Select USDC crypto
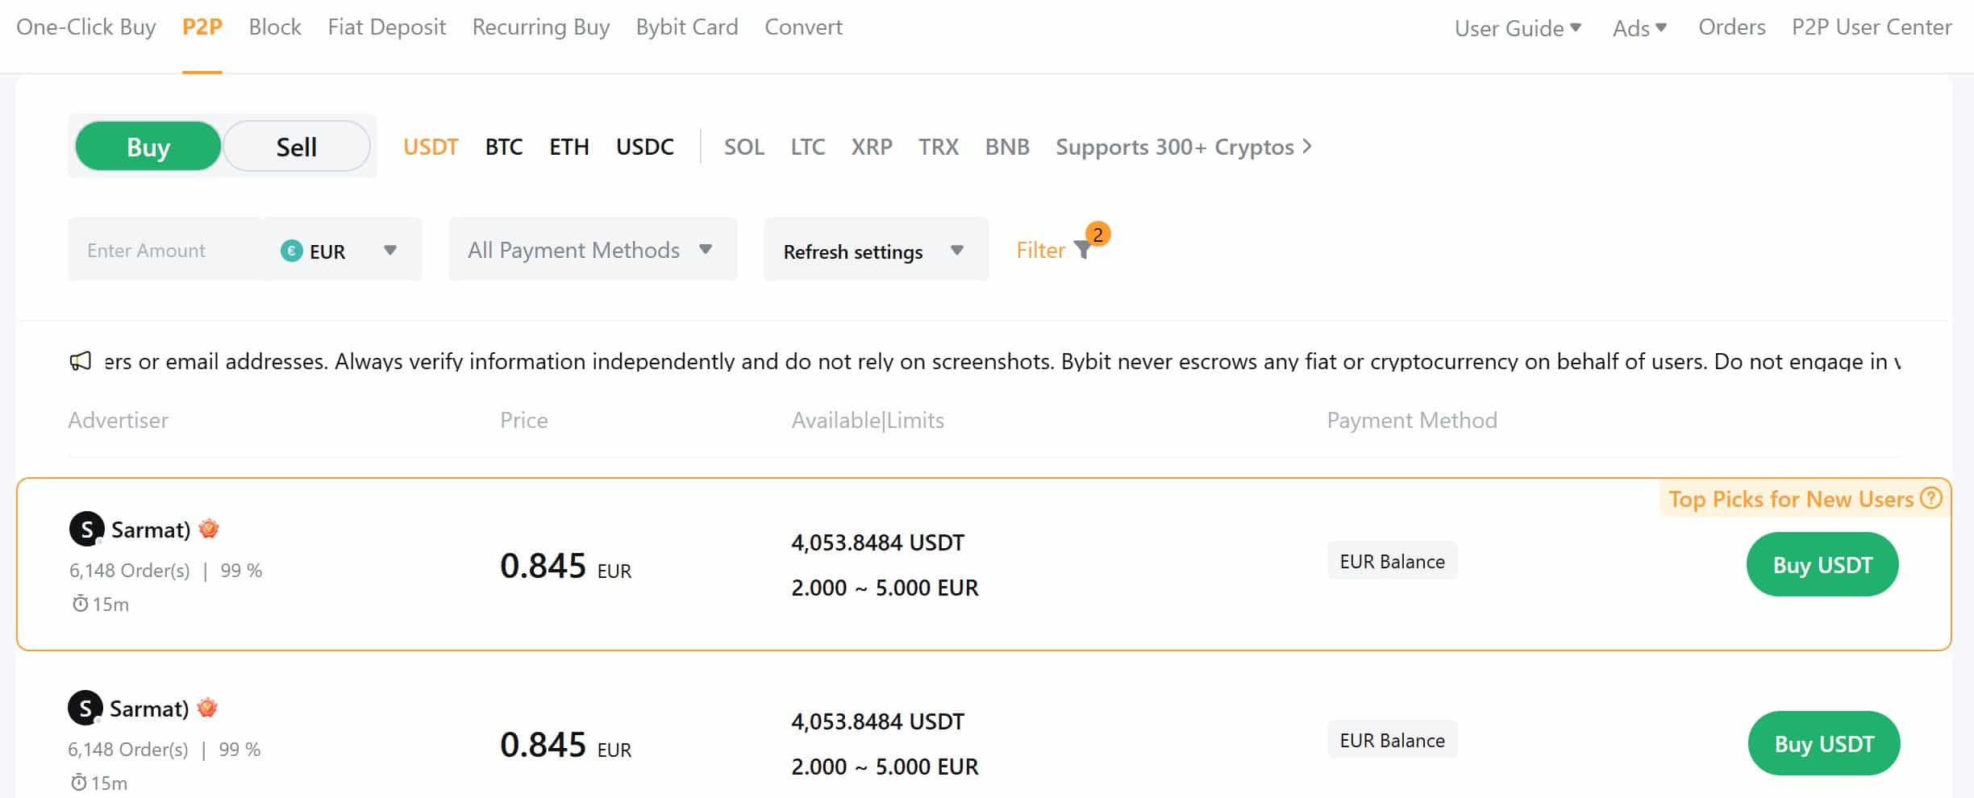Image resolution: width=1974 pixels, height=798 pixels. click(645, 147)
